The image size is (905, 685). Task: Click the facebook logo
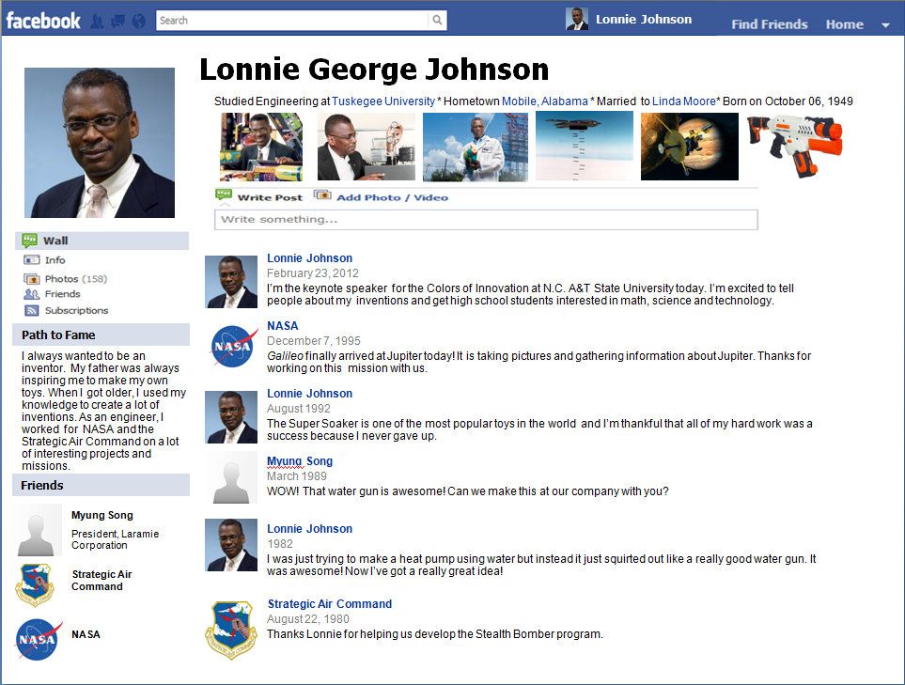tap(43, 21)
